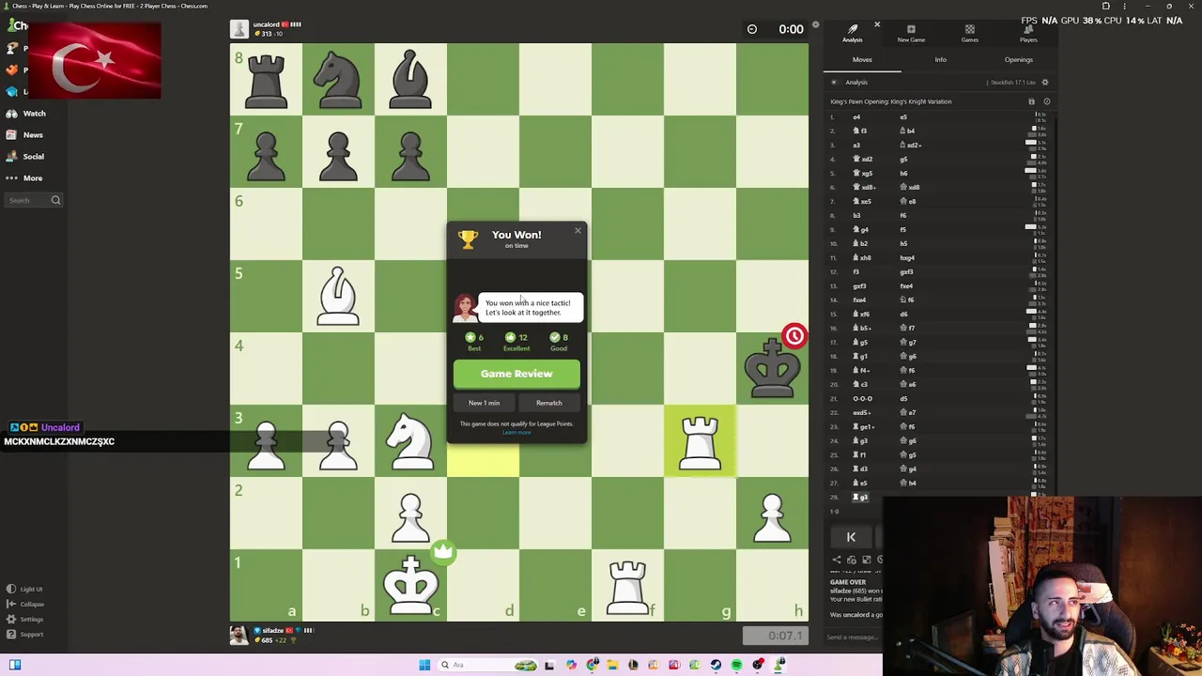
Task: Follow the Learn more link about League Points
Action: click(x=516, y=432)
